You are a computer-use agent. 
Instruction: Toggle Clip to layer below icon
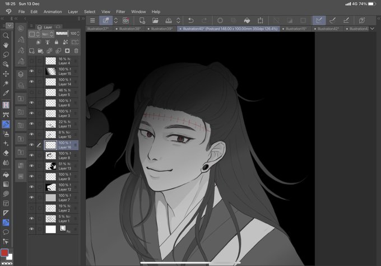pyautogui.click(x=39, y=42)
